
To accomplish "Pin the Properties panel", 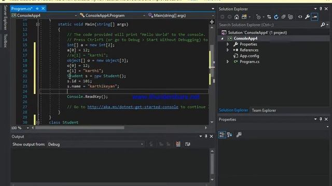I will click(321, 119).
